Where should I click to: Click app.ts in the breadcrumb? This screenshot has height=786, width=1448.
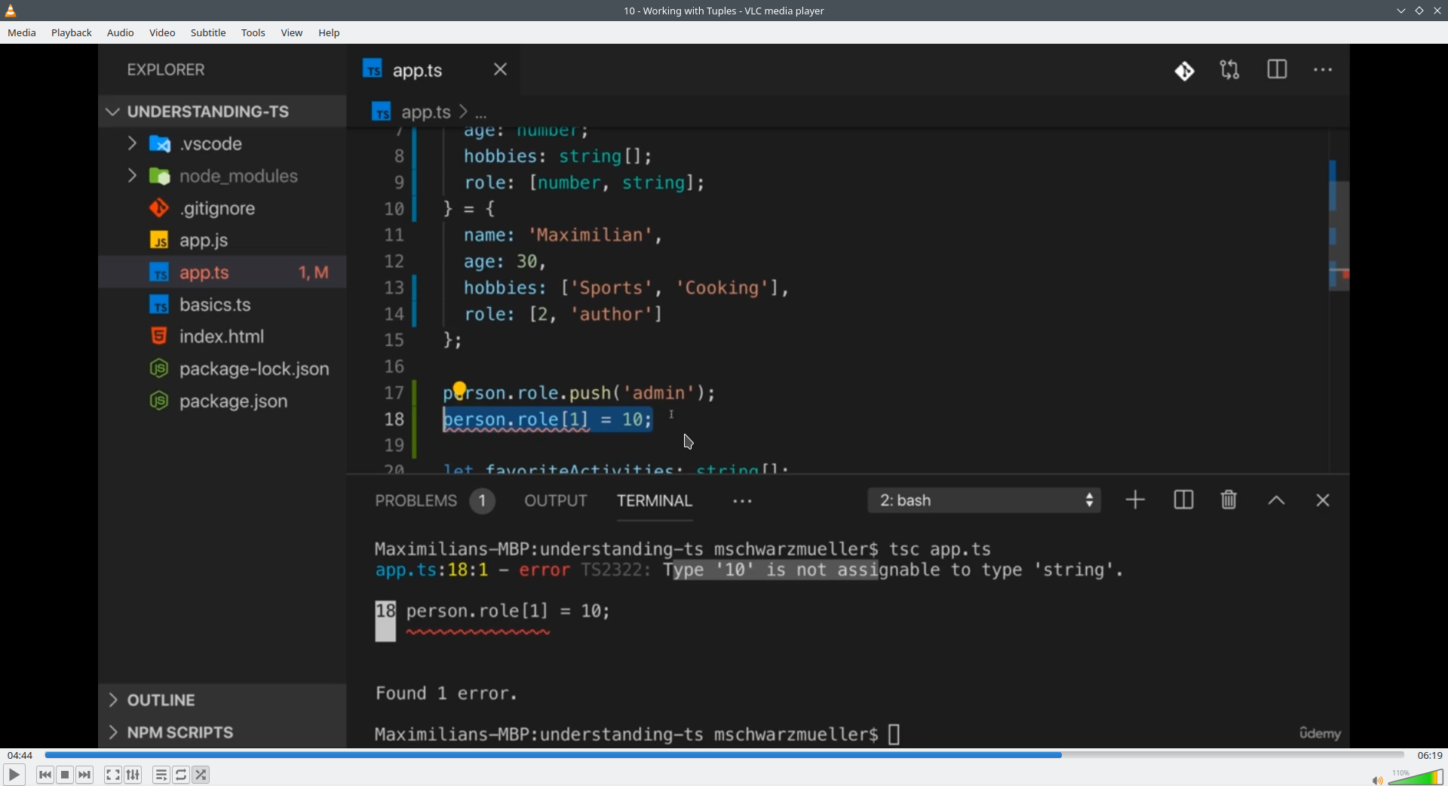pyautogui.click(x=425, y=112)
